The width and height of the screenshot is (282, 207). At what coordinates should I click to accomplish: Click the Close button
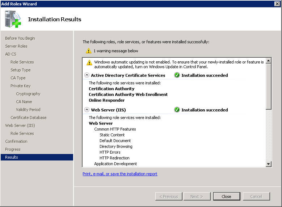click(226, 197)
